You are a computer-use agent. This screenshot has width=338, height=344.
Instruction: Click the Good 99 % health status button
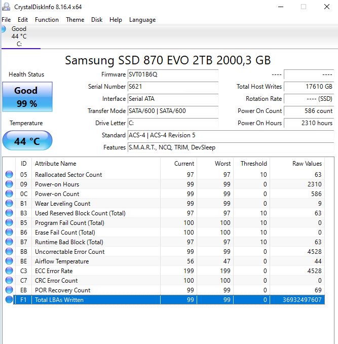pyautogui.click(x=27, y=97)
